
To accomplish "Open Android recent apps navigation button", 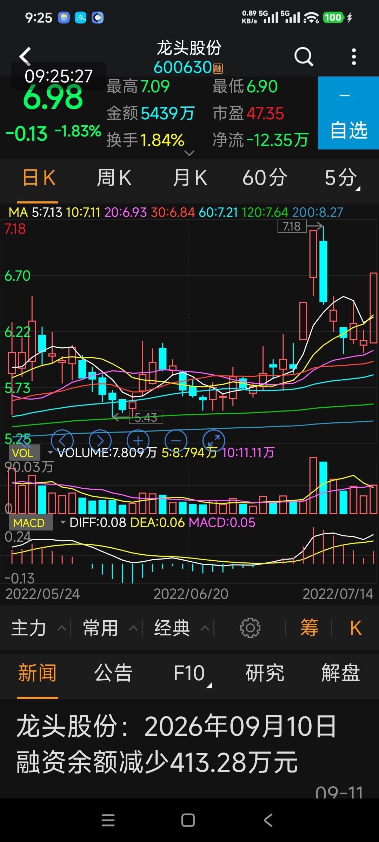I will tap(108, 821).
